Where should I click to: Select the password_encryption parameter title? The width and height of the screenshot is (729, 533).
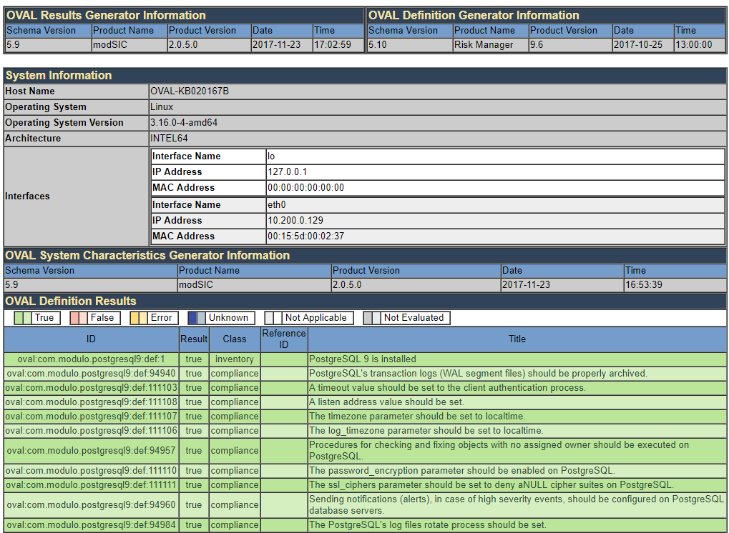(x=462, y=471)
